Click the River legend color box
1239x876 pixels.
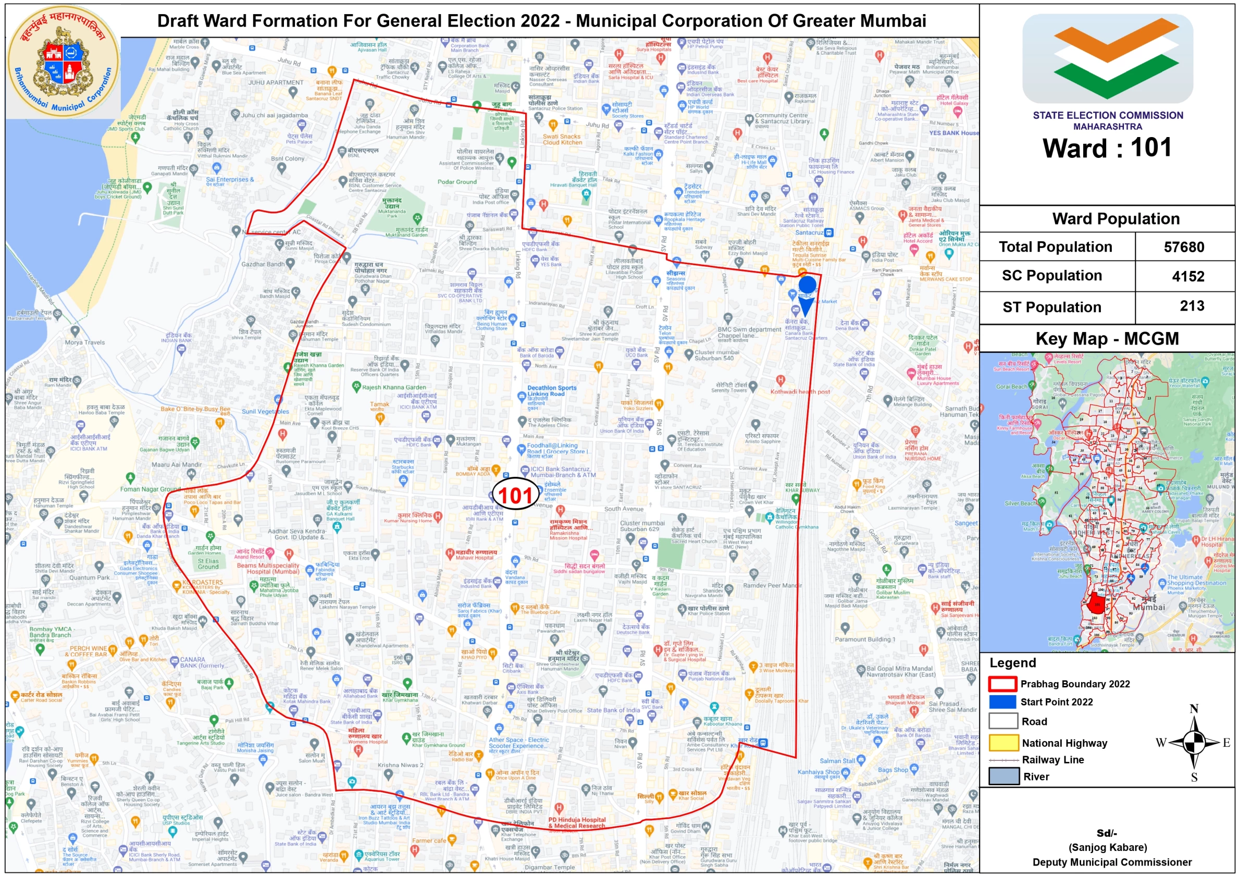(1003, 776)
